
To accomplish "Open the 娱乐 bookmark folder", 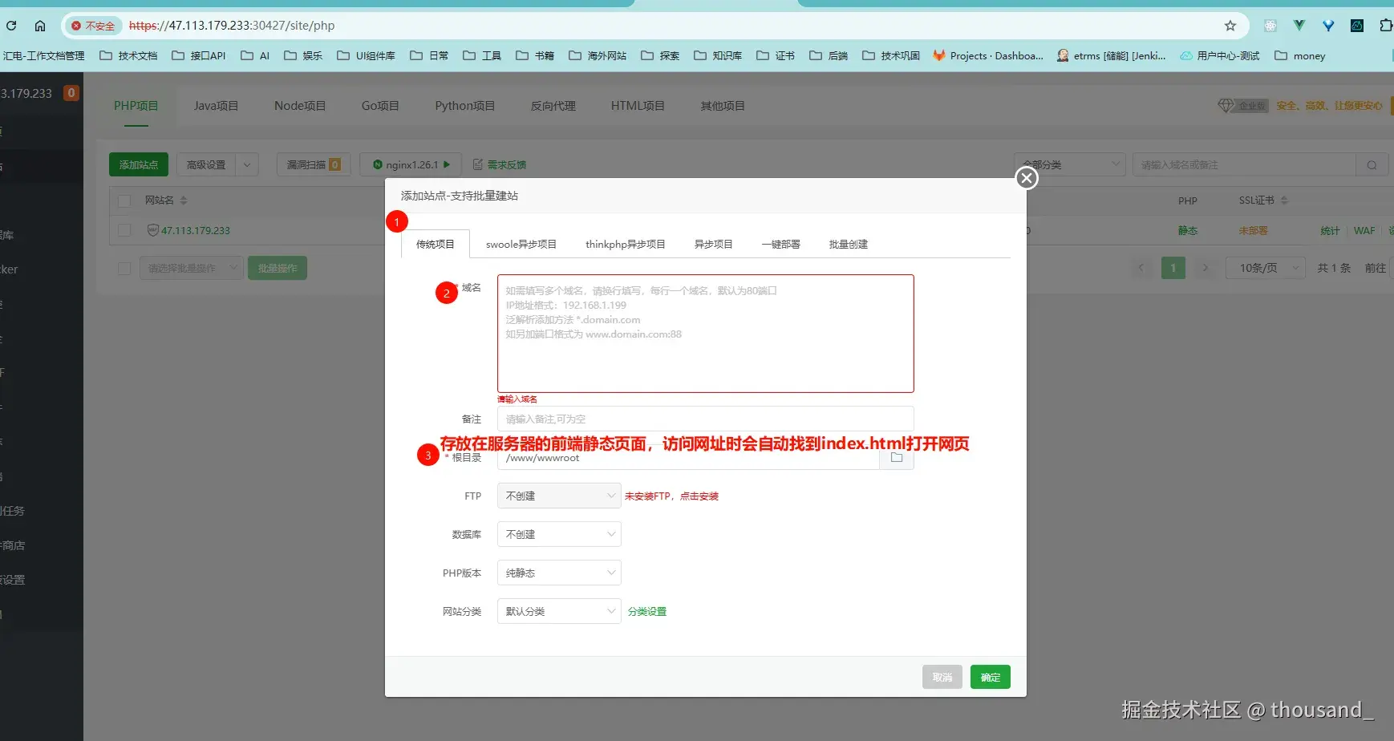I will point(303,56).
